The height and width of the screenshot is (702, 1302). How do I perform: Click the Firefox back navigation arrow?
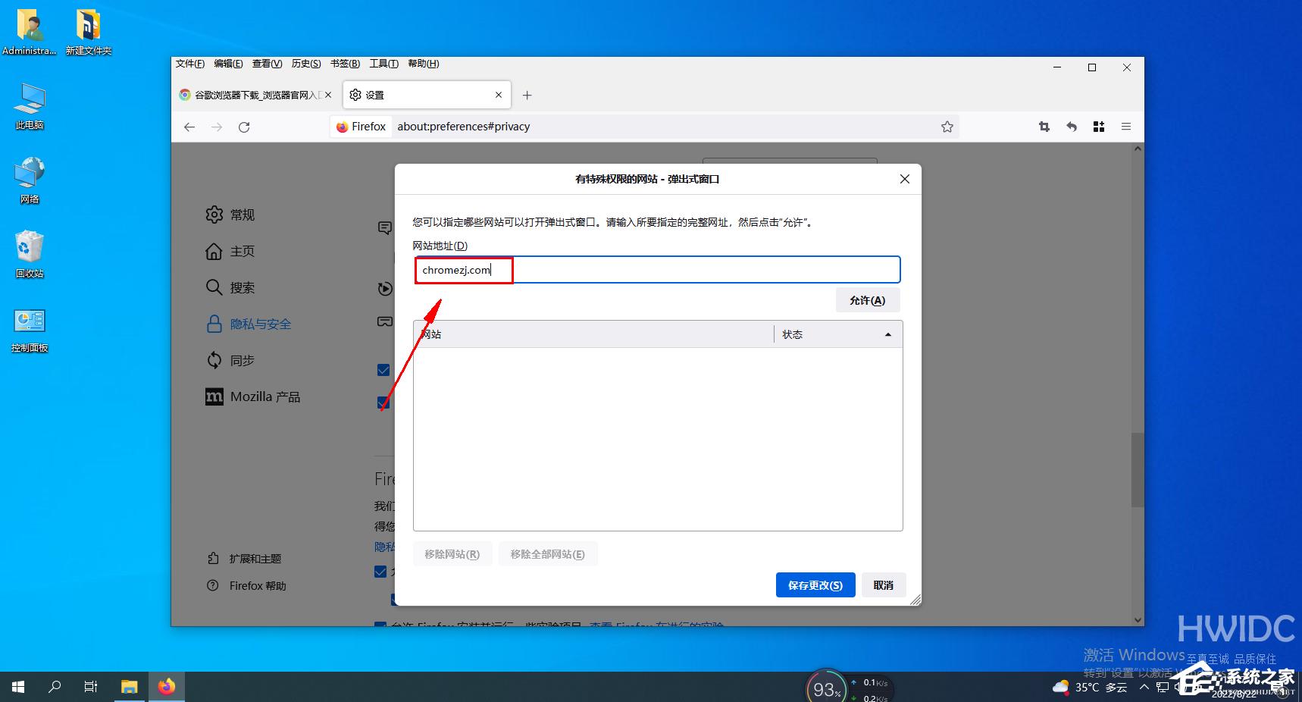tap(189, 127)
